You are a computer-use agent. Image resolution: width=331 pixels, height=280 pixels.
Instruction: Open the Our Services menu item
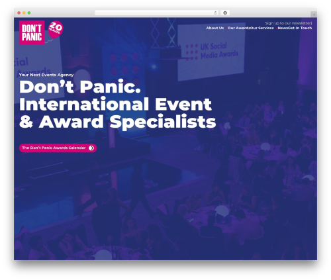(x=262, y=28)
